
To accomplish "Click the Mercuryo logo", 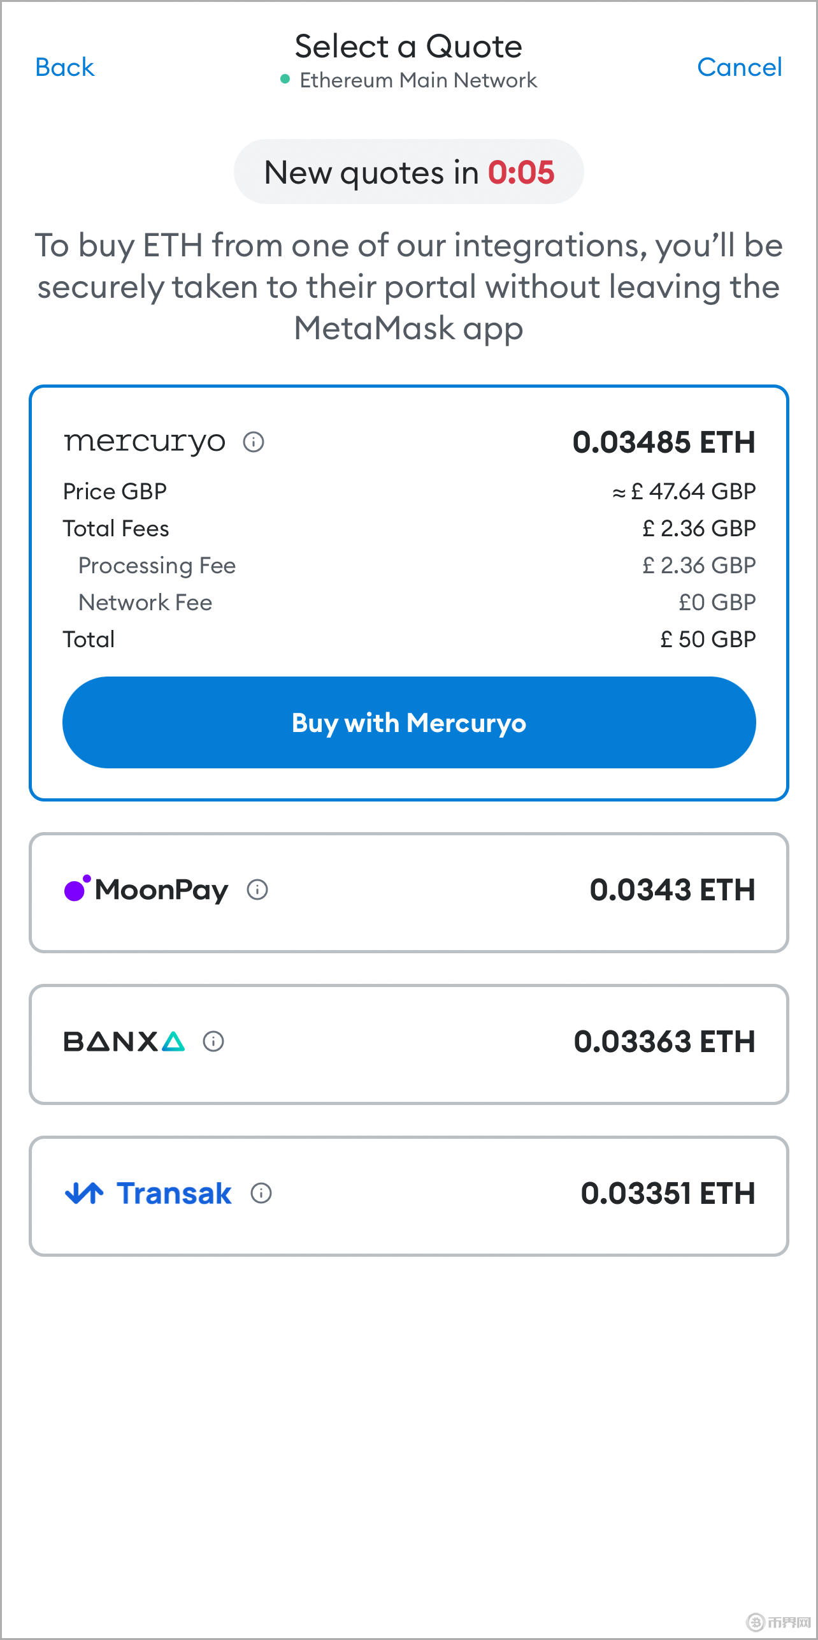I will (145, 442).
